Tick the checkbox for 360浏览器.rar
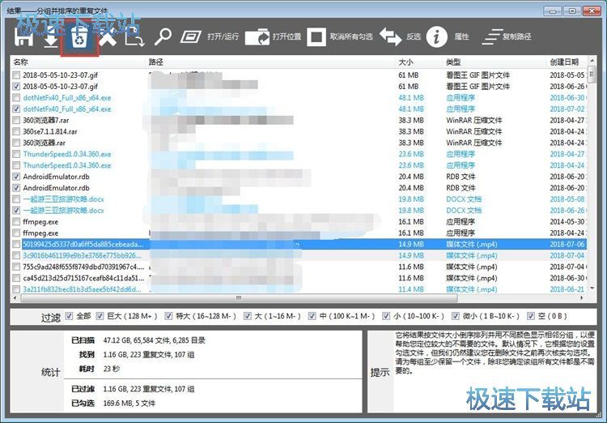The image size is (607, 423). [x=16, y=143]
